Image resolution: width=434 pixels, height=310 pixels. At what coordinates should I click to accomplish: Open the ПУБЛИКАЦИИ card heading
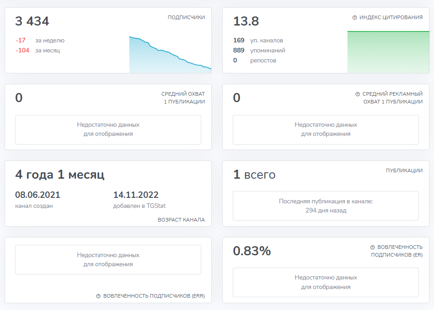[x=404, y=170]
